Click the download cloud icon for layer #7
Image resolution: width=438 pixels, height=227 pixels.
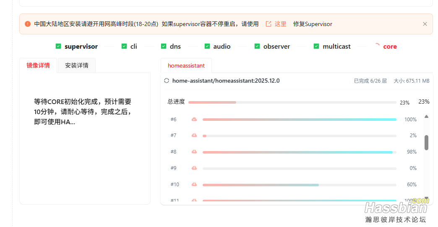tap(194, 136)
